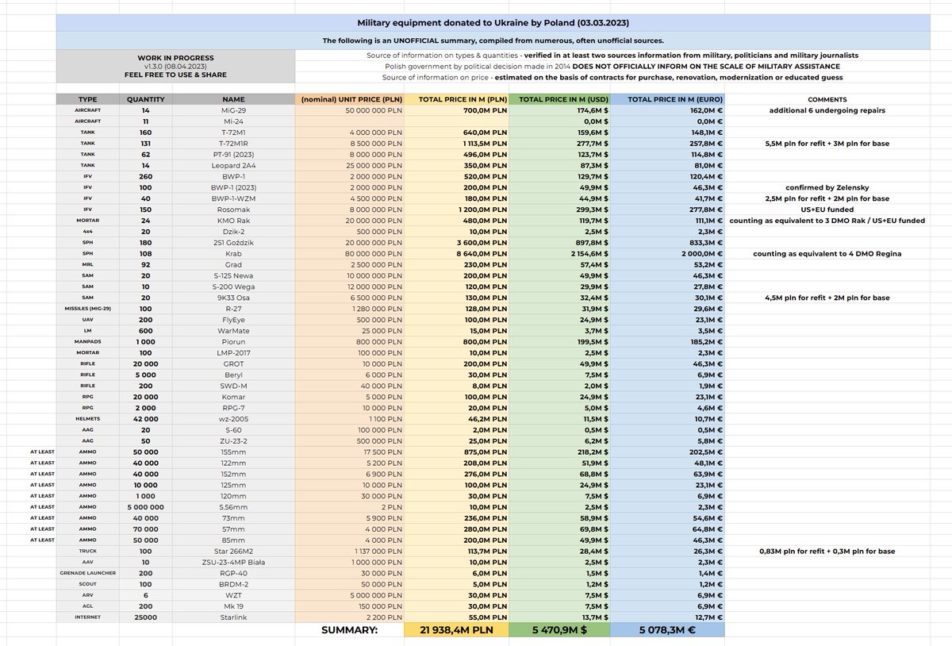Select the NAME column header

coord(233,99)
